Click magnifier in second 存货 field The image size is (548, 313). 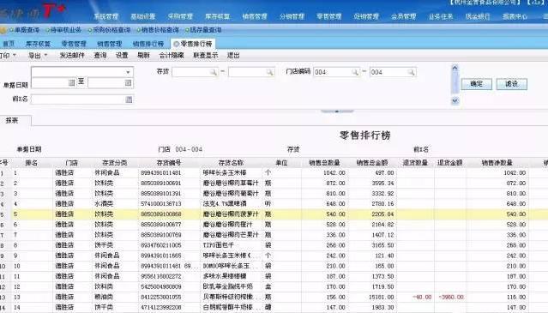click(269, 72)
